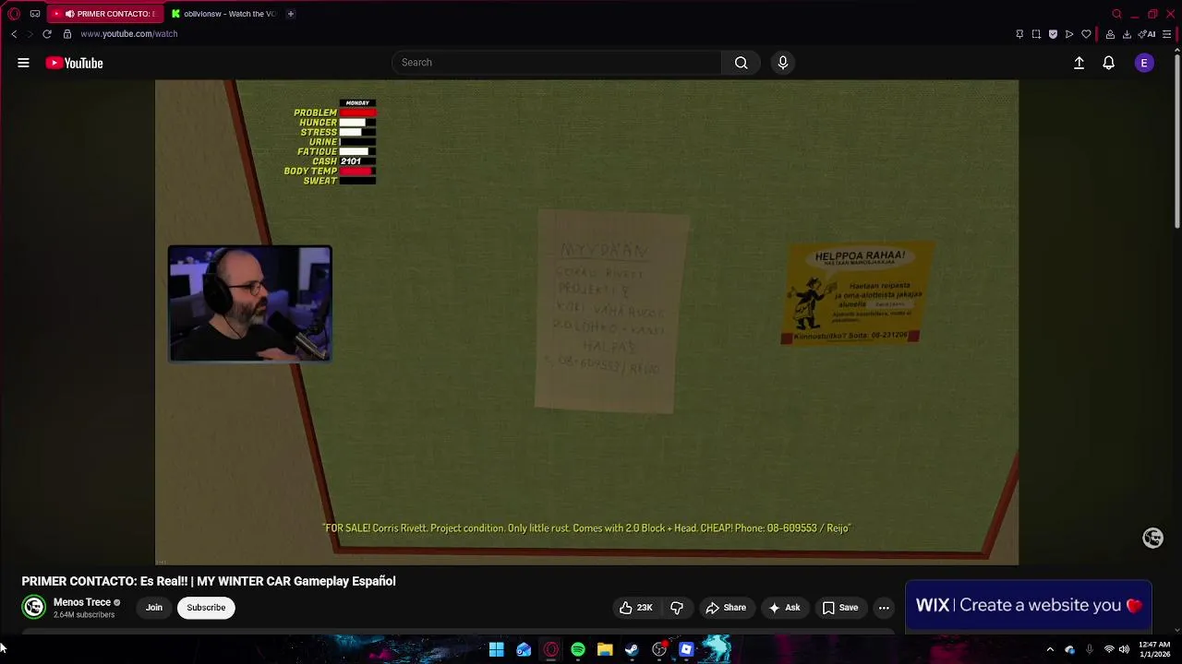
Task: Focus the YouTube Search field
Action: (557, 63)
